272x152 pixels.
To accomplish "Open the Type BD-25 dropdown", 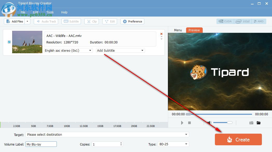I will pyautogui.click(x=186, y=144).
